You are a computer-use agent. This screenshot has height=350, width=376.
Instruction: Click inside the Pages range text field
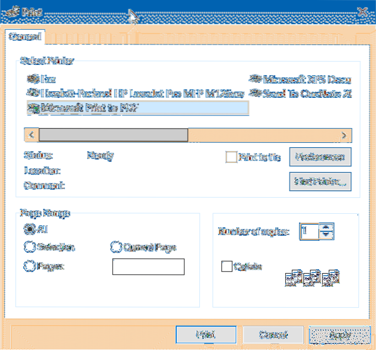pos(148,266)
